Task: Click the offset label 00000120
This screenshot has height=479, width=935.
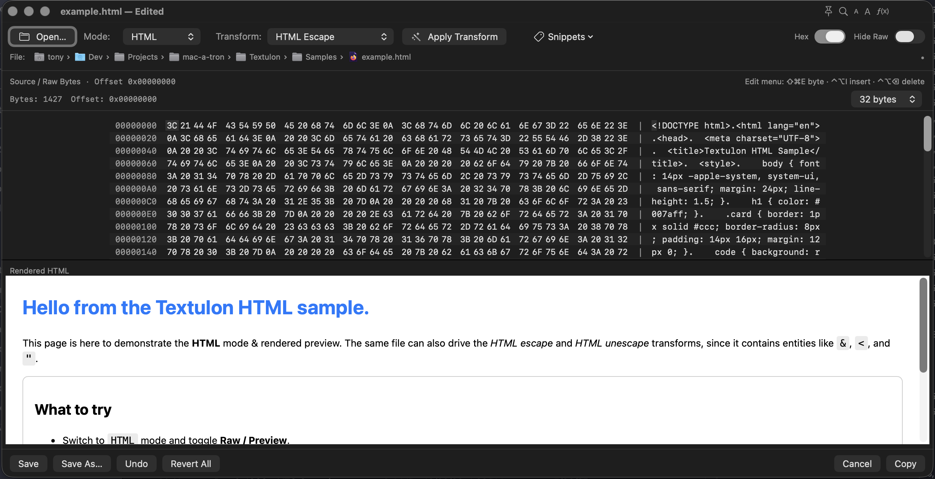Action: (136, 240)
